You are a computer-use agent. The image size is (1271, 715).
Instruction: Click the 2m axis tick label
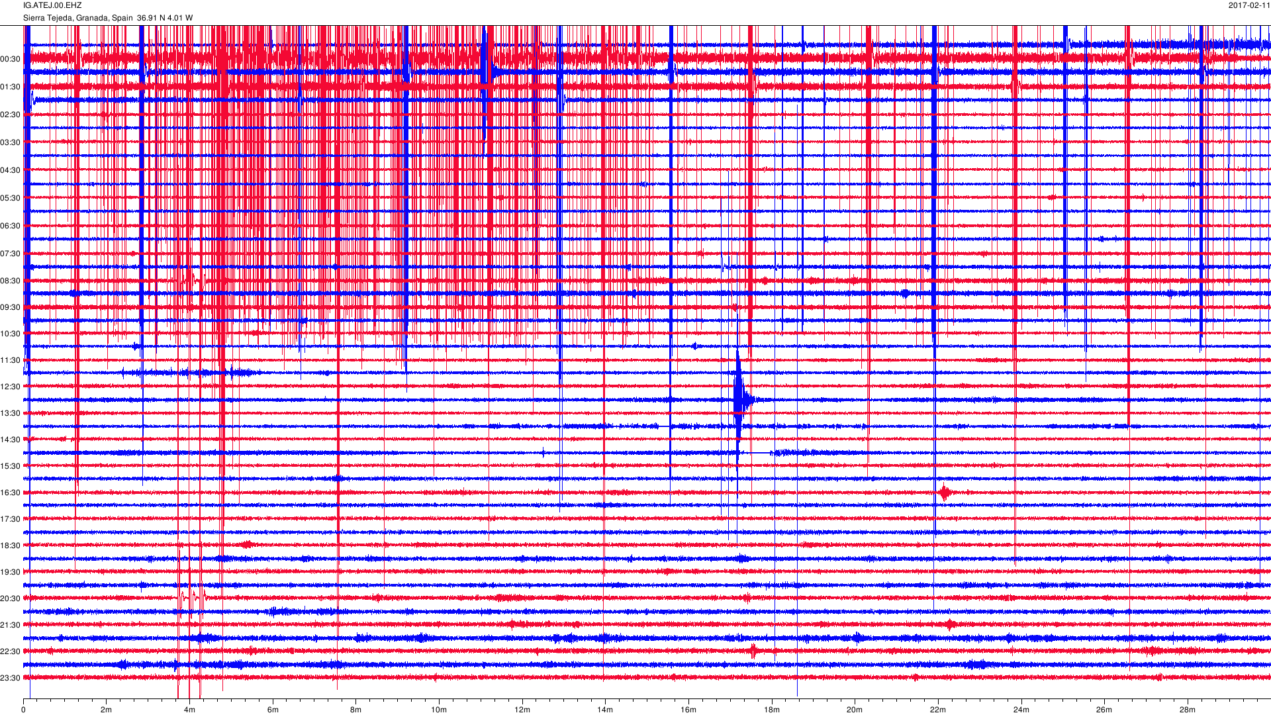point(107,710)
